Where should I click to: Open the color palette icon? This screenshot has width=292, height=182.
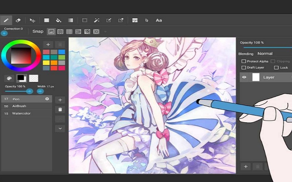pos(9,78)
